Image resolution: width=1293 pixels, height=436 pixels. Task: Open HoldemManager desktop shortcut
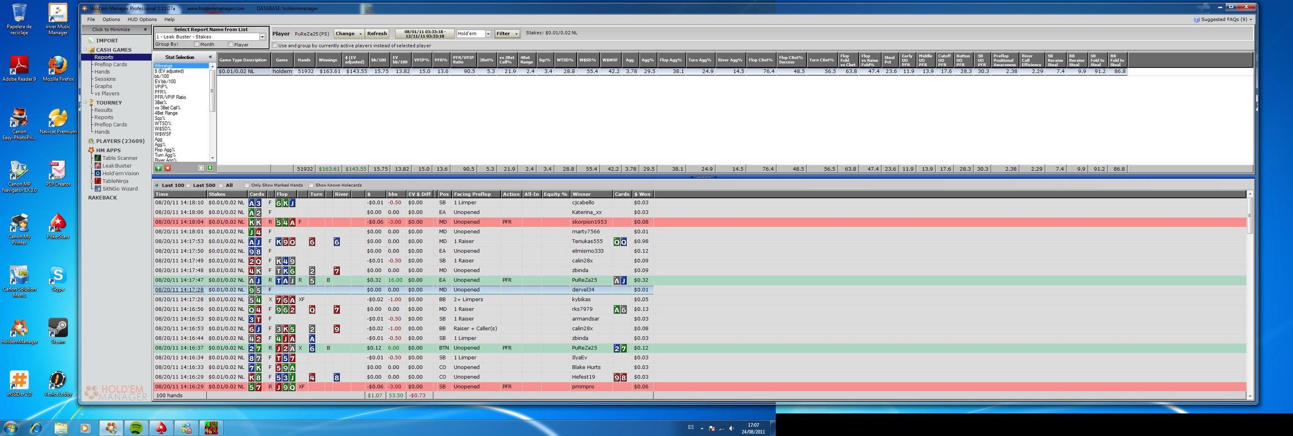(19, 331)
